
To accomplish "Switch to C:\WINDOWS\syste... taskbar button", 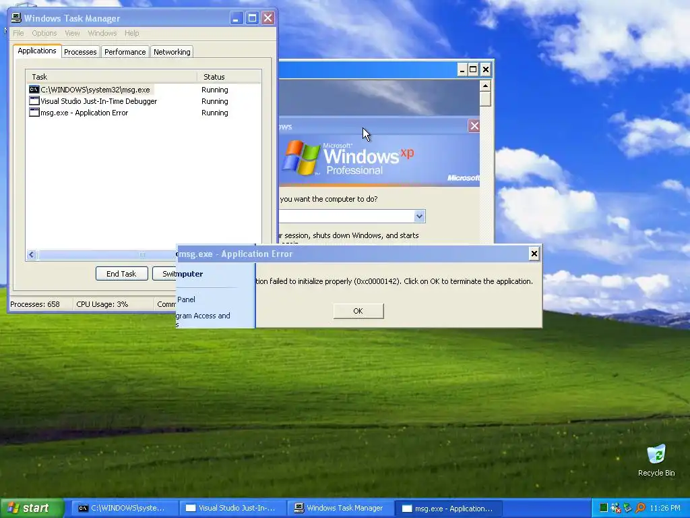I will 123,509.
